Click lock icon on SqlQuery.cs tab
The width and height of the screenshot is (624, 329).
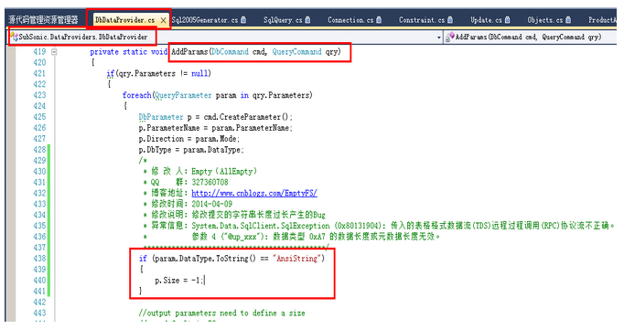pyautogui.click(x=307, y=19)
